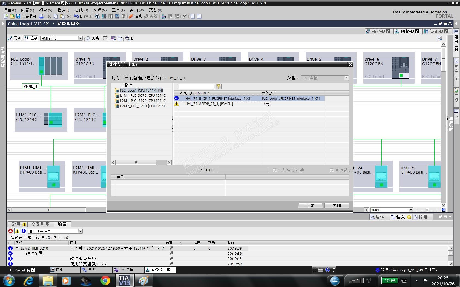Screen dimensions: 460x287
Task: Click the undo arrow icon
Action: pyautogui.click(x=77, y=16)
